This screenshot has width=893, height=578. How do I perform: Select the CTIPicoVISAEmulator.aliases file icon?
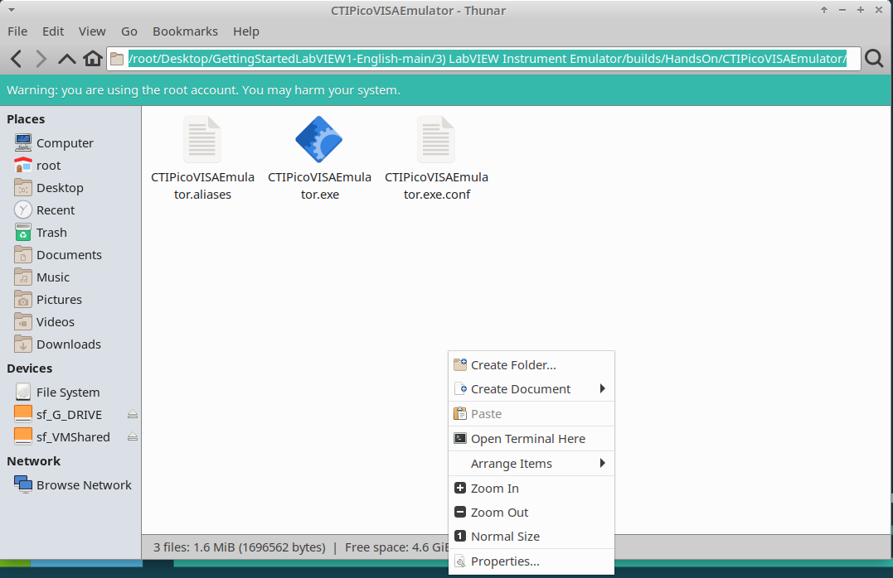[x=202, y=139]
